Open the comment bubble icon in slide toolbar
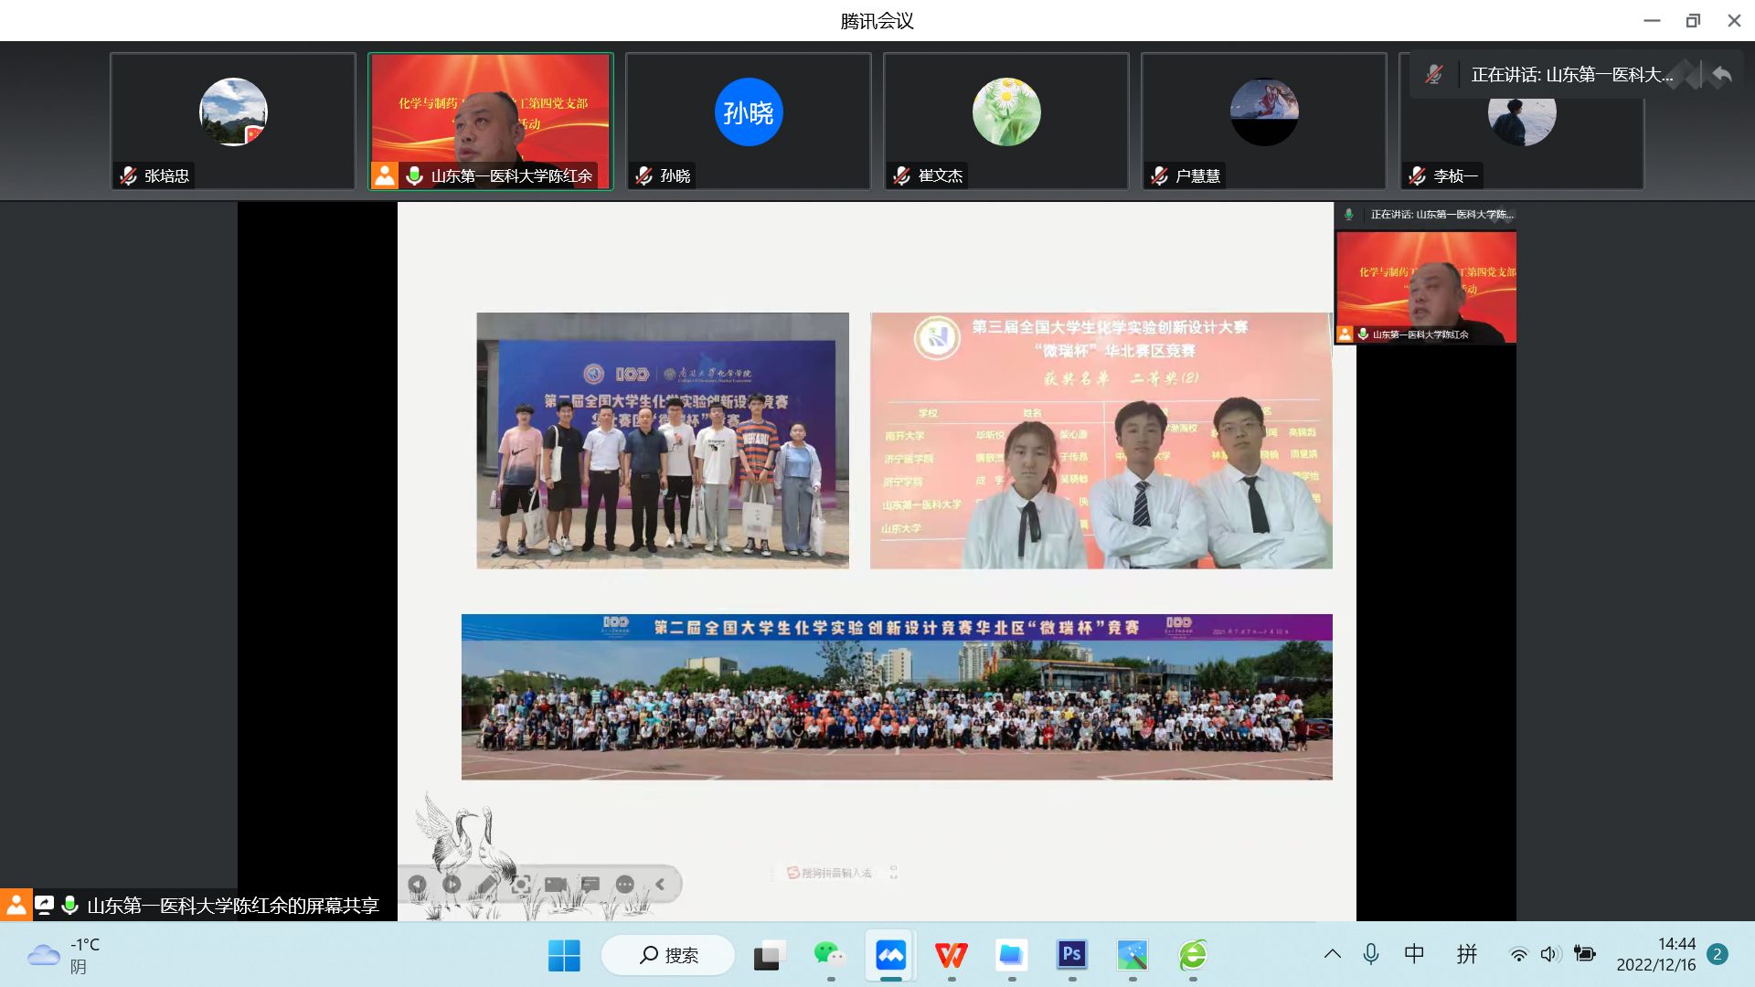This screenshot has width=1755, height=987. (590, 884)
